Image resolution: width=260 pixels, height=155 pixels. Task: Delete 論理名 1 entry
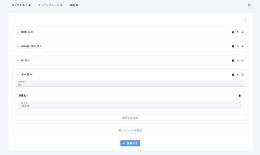[x=240, y=96]
